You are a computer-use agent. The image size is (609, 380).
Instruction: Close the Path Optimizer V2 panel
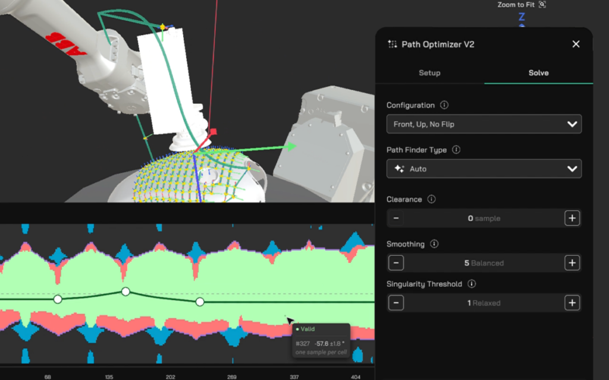coord(576,44)
